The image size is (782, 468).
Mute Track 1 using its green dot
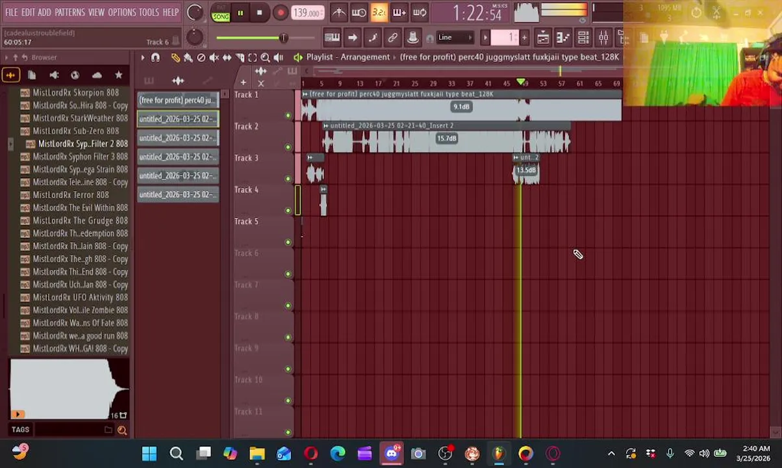[x=288, y=116]
